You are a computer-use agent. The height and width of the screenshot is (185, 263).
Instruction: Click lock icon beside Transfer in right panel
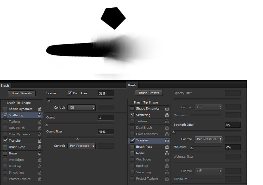167,140
